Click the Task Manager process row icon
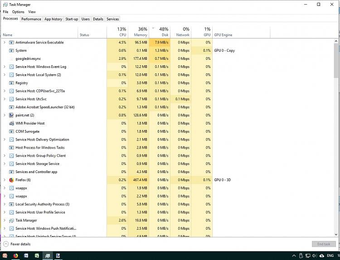The width and height of the screenshot is (340, 260). click(11, 221)
